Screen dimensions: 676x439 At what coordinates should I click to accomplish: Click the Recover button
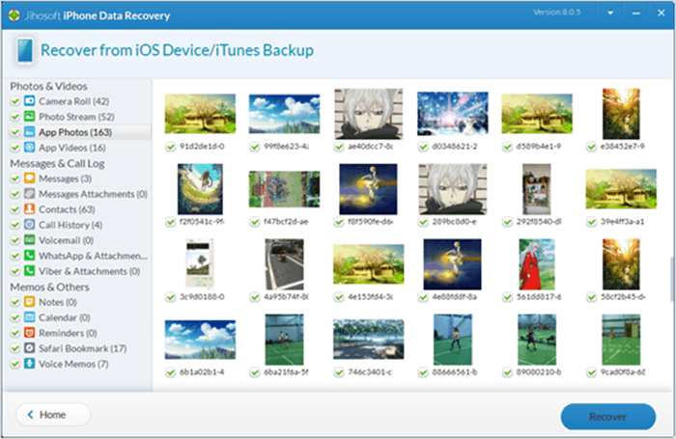pos(607,417)
